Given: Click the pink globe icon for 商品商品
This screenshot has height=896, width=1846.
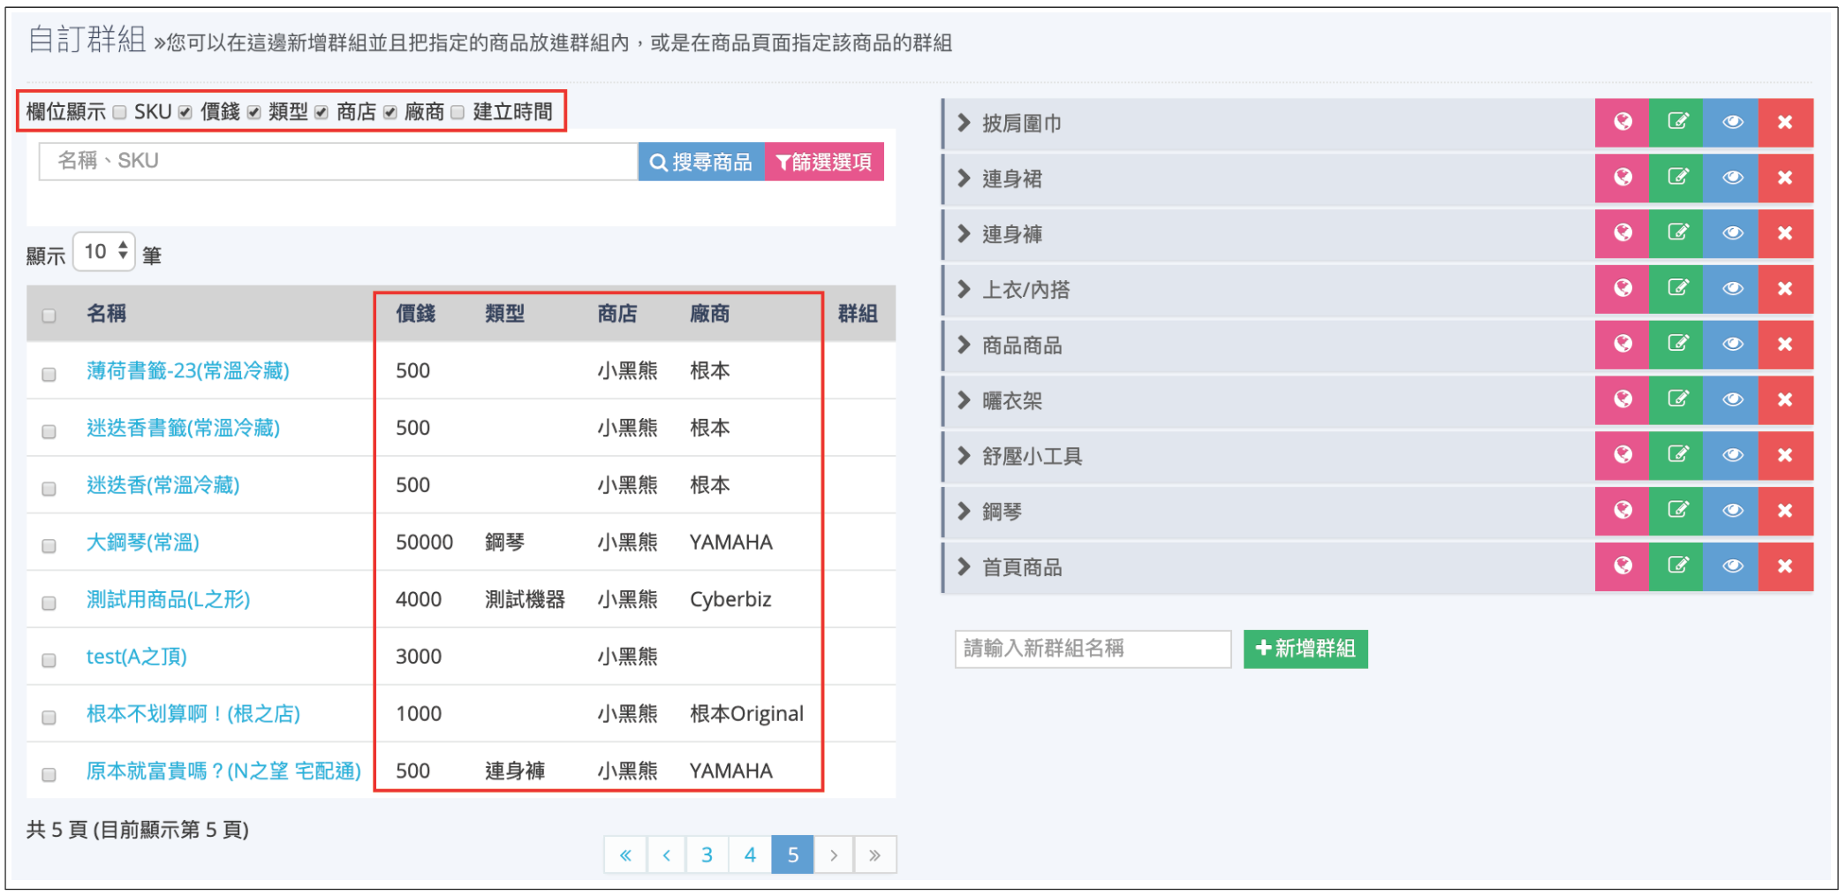Looking at the screenshot, I should point(1623,345).
